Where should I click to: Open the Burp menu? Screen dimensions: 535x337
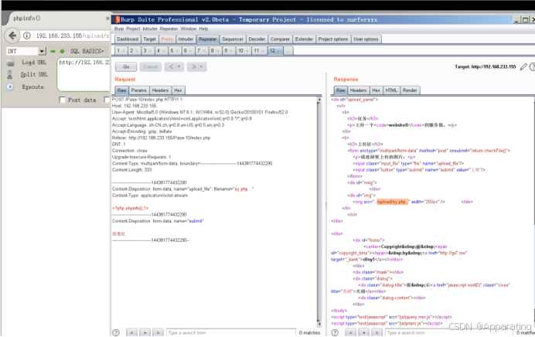click(x=119, y=29)
